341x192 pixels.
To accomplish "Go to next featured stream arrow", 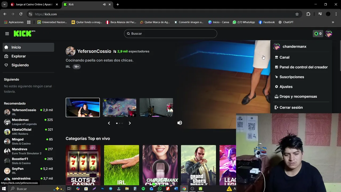I will coord(130,123).
